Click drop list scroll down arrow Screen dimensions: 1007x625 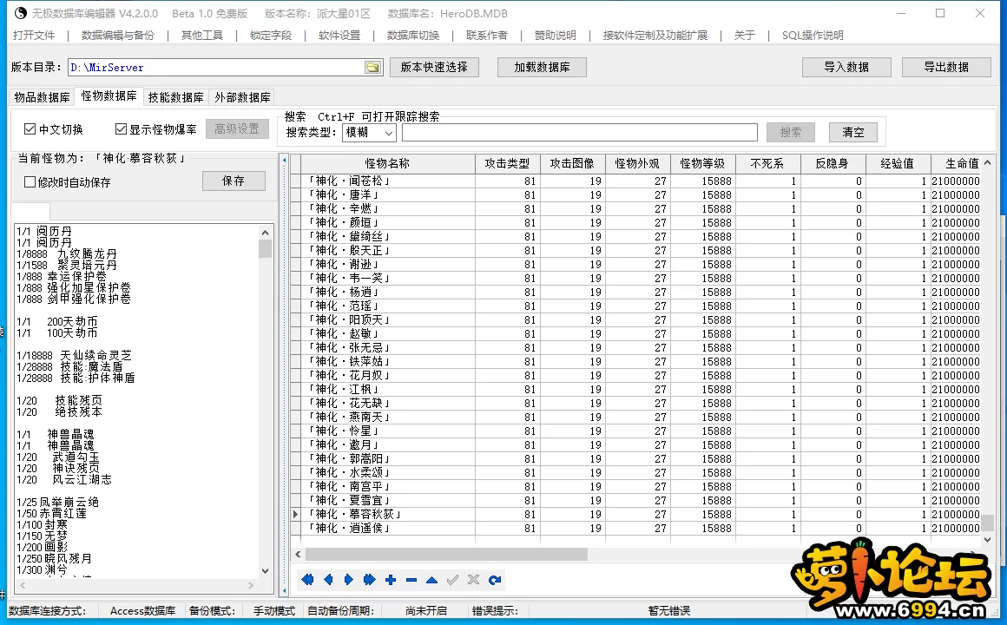pyautogui.click(x=266, y=570)
